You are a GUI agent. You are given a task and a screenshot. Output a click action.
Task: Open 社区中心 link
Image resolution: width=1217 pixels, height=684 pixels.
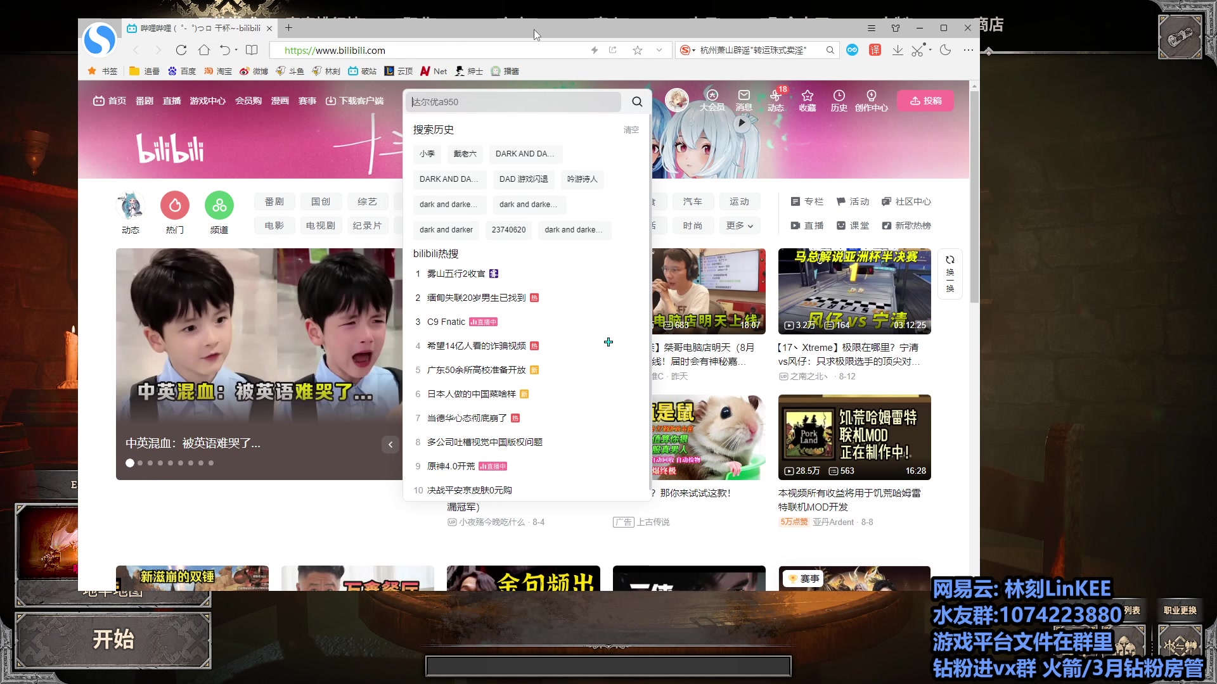[x=906, y=201]
